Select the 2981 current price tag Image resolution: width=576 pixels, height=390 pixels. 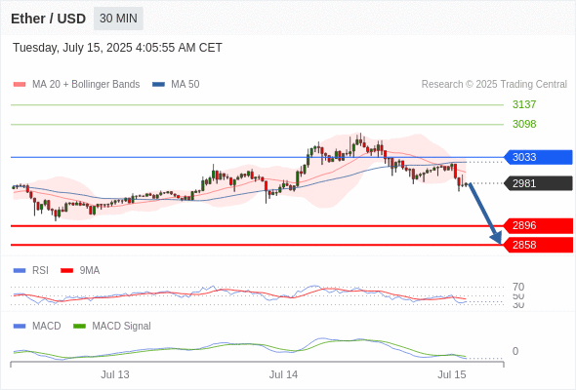tap(538, 183)
